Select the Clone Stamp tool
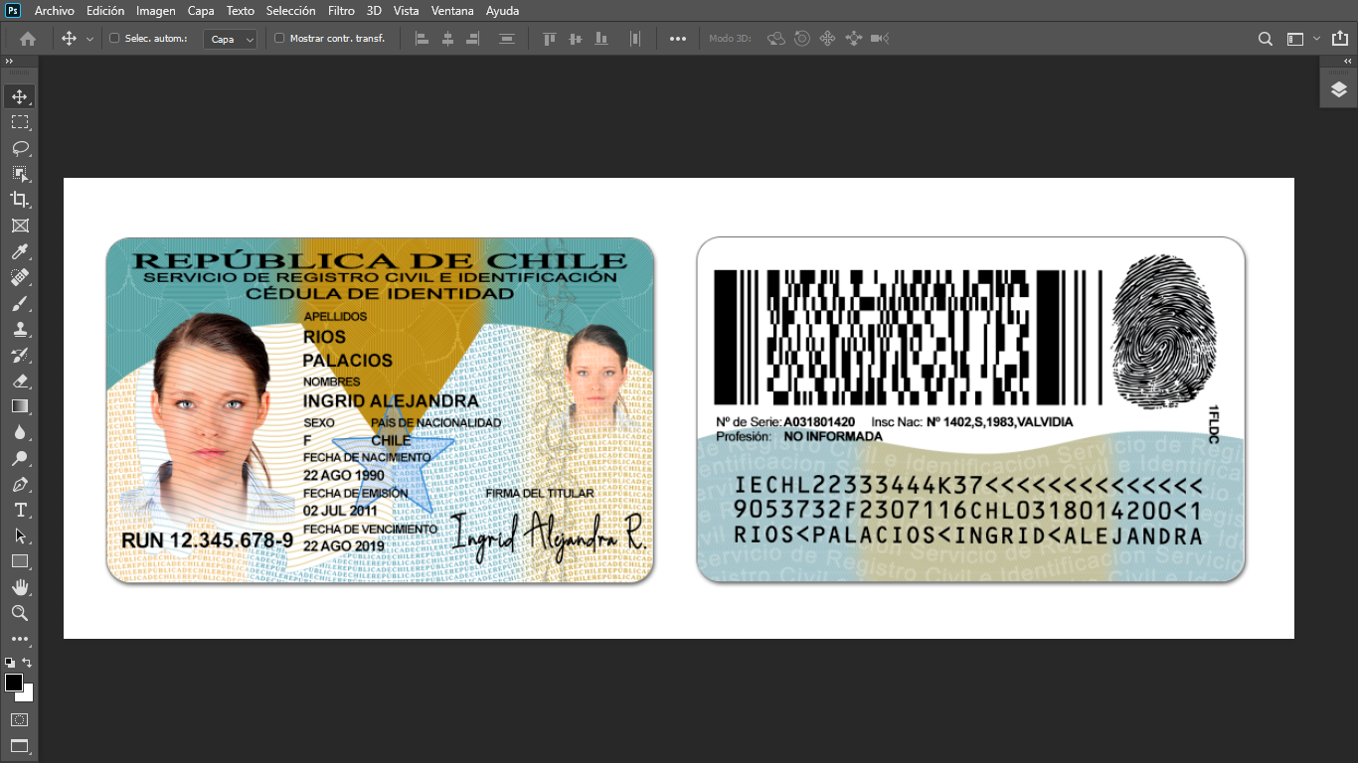Screen dimensions: 1358x763 [x=20, y=329]
